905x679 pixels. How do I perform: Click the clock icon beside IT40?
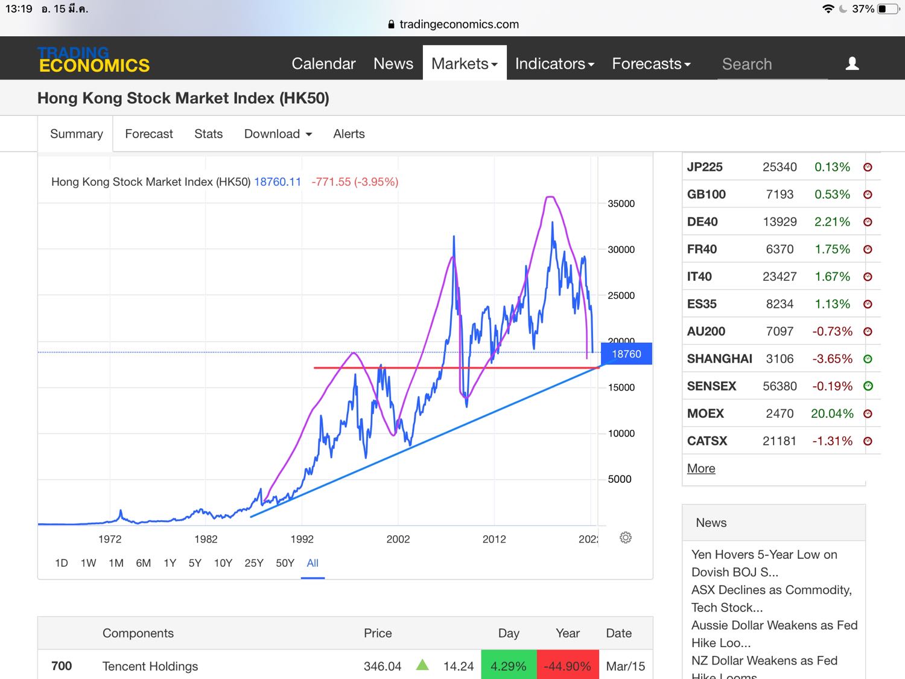pyautogui.click(x=868, y=276)
